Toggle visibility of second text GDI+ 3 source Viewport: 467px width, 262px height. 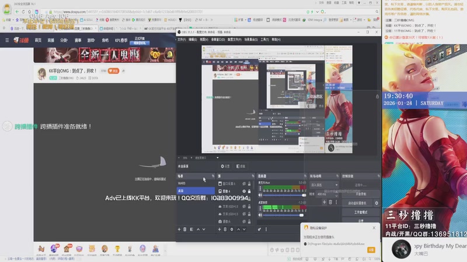coord(244,214)
